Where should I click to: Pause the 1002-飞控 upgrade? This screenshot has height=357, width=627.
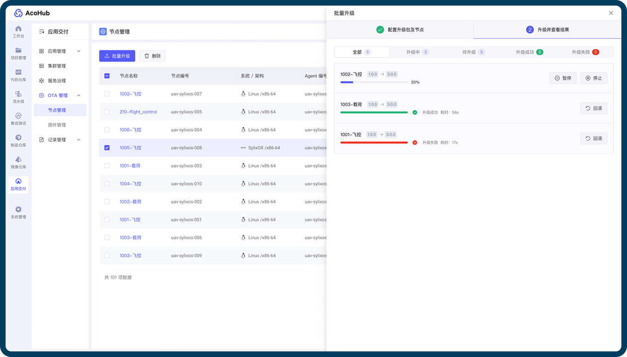pos(563,78)
